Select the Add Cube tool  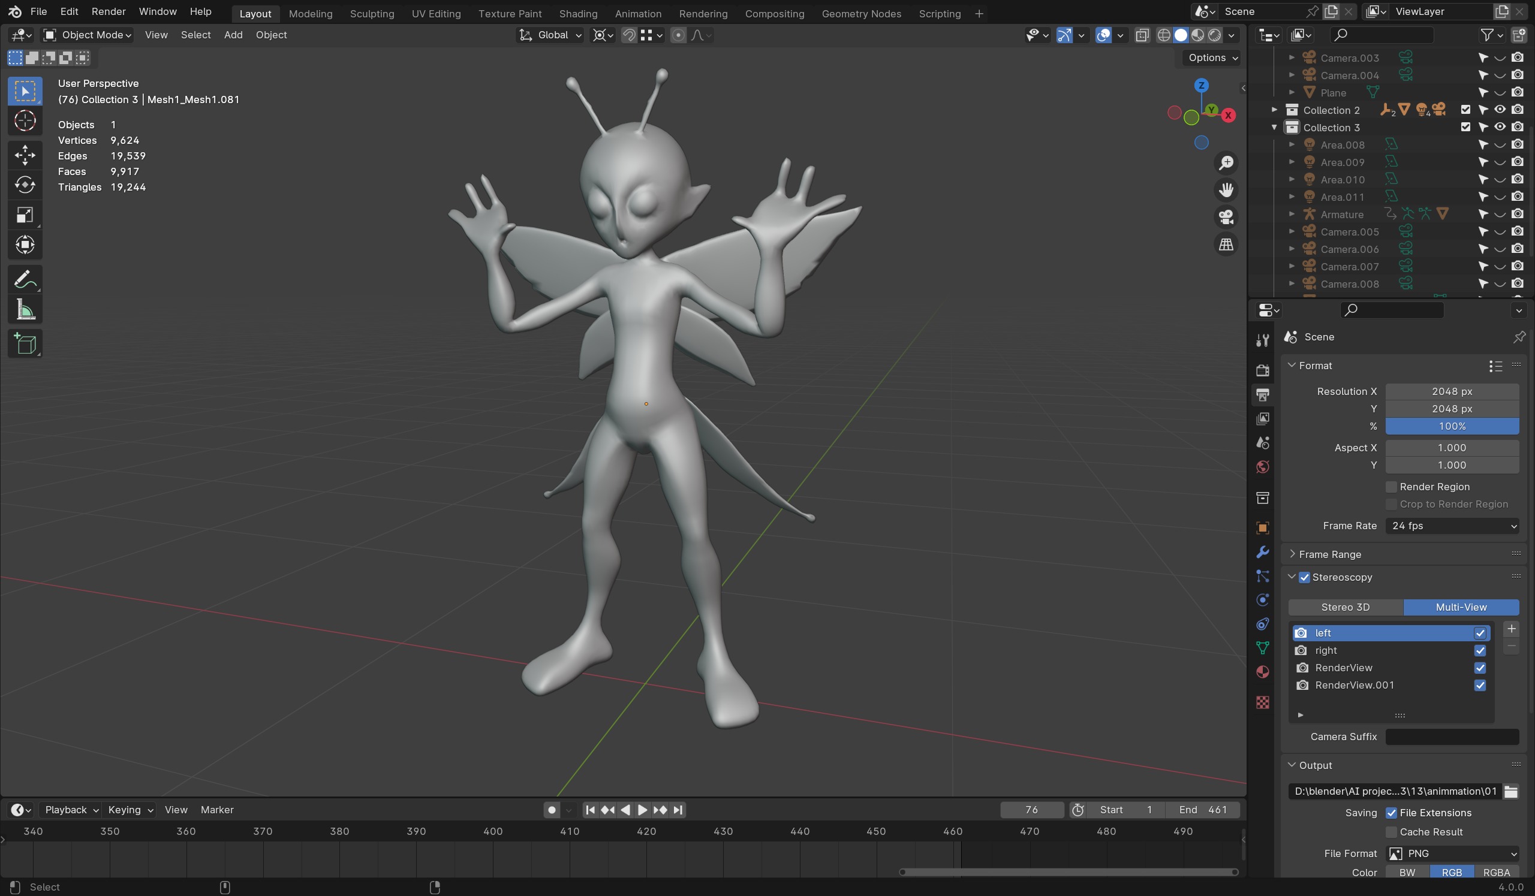tap(25, 344)
